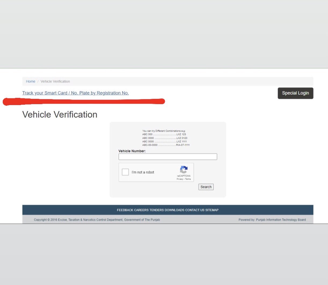
Task: Click the Excise, Taxation & Narcotics copyright text
Action: pos(97,220)
